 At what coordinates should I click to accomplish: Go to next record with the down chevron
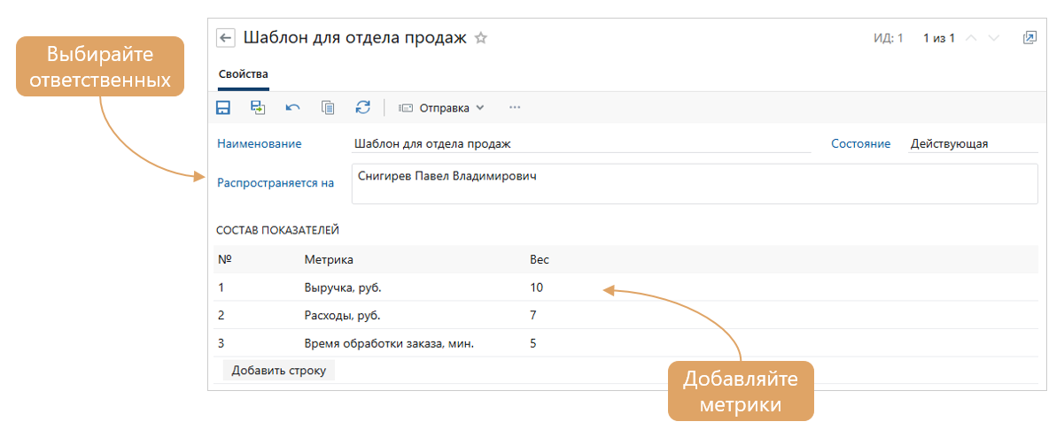click(994, 38)
